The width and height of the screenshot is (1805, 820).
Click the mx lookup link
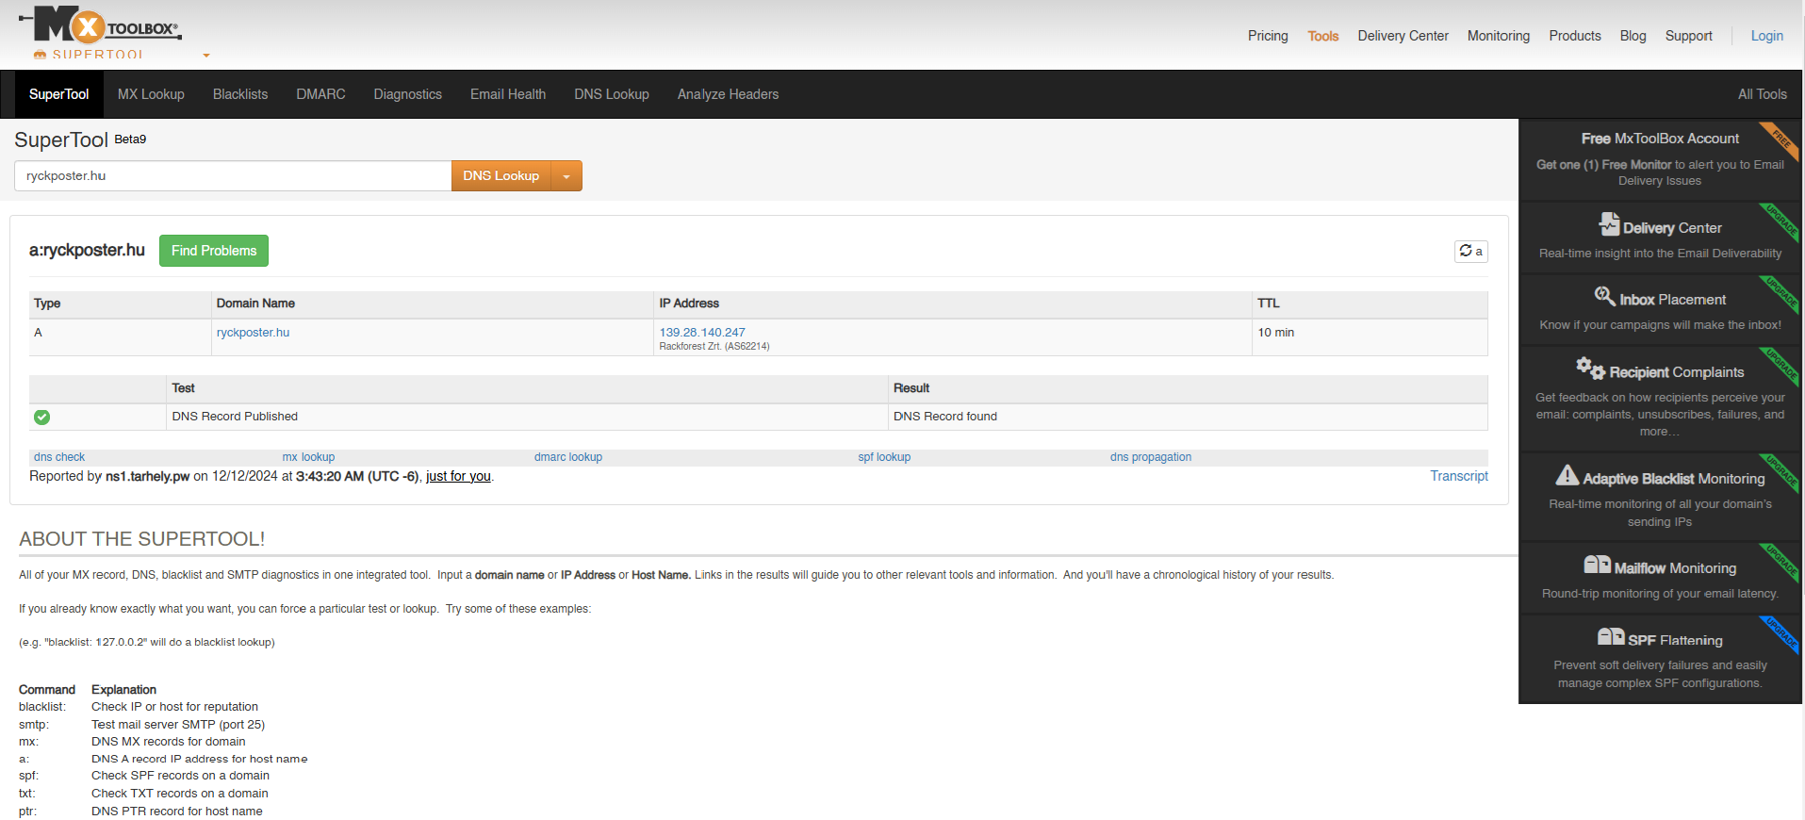308,457
